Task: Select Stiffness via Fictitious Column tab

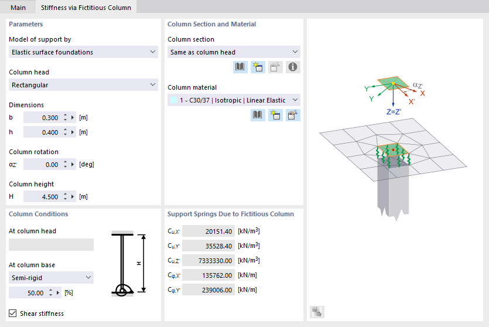Action: pos(86,8)
